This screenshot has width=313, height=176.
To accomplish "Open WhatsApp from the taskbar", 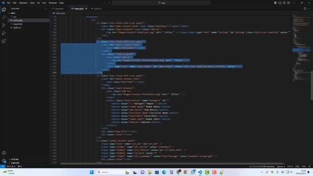I will tap(193, 172).
